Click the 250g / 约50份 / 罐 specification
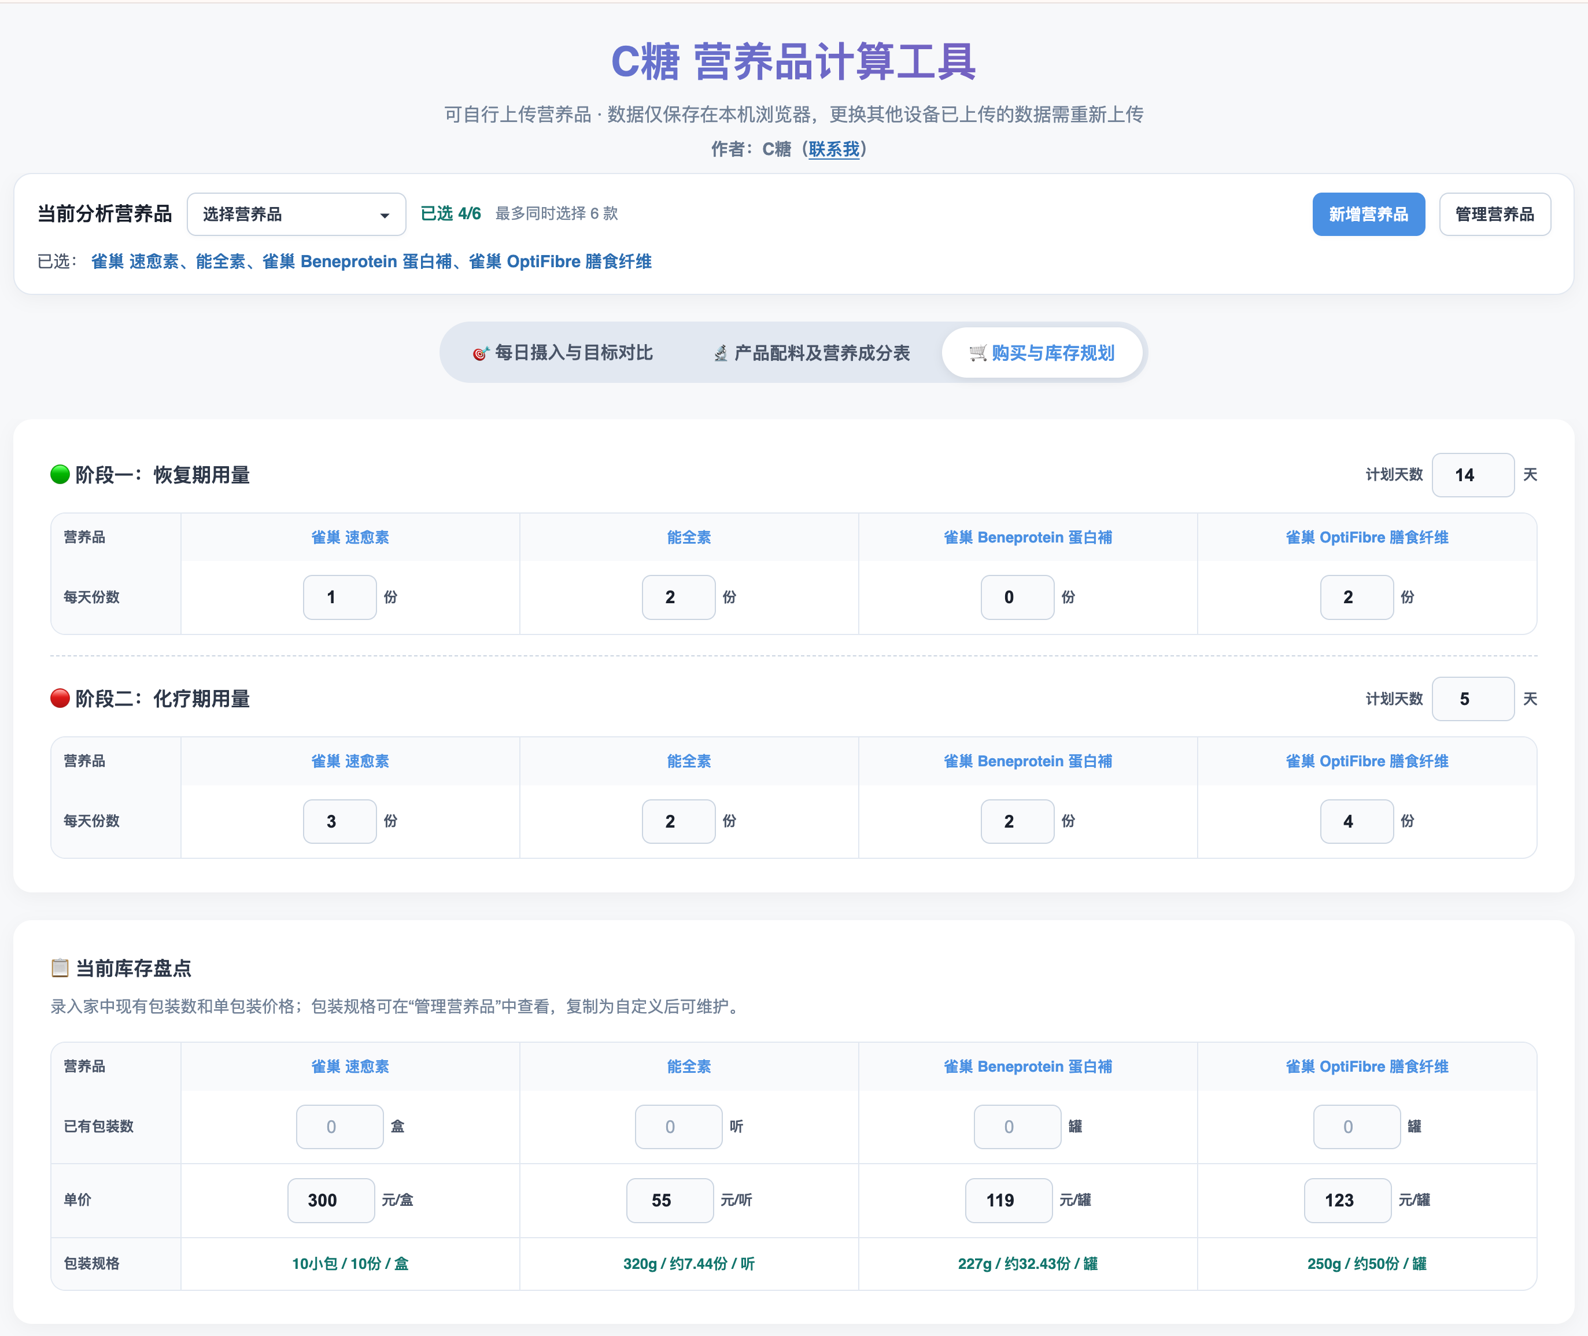This screenshot has height=1336, width=1588. pyautogui.click(x=1367, y=1263)
